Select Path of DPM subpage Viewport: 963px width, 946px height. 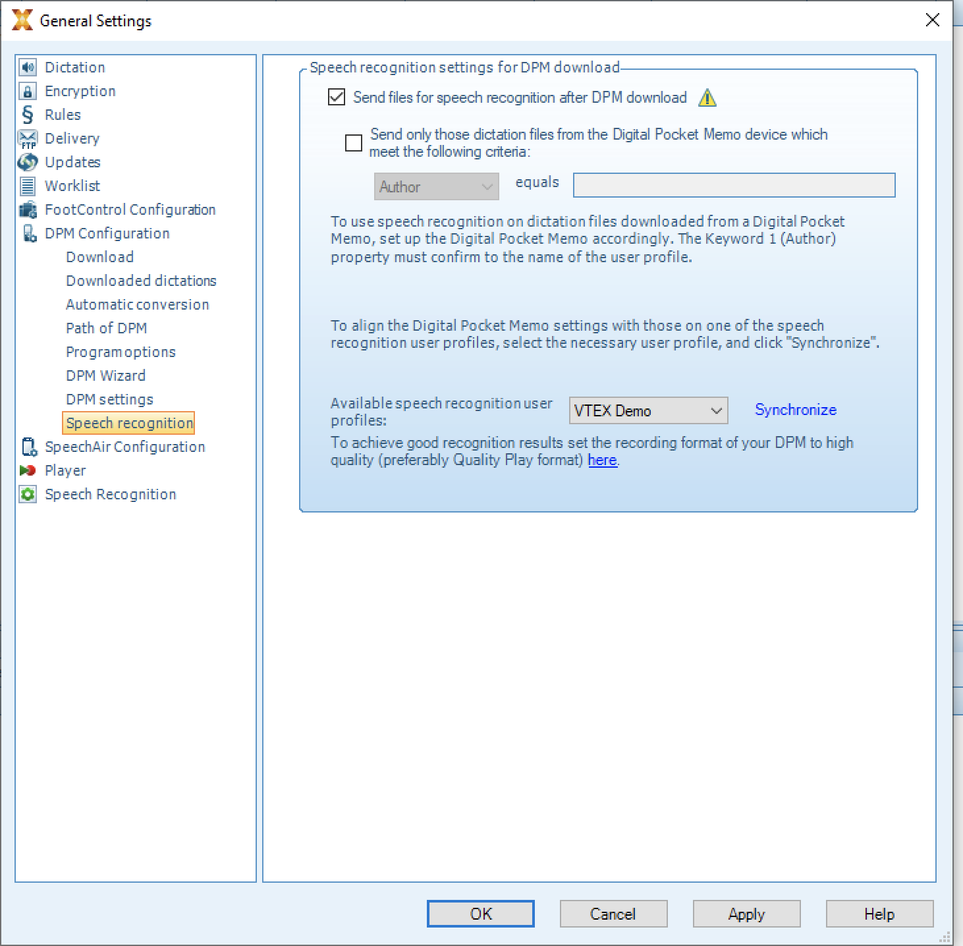click(106, 328)
